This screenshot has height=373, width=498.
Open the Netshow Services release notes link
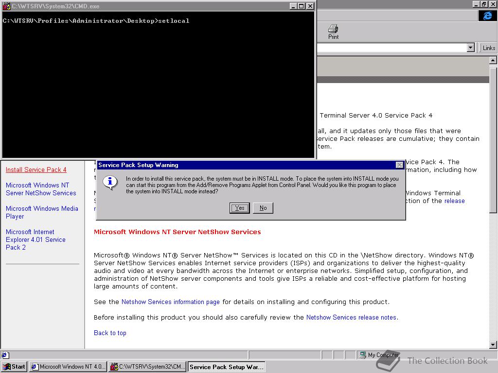tap(351, 317)
